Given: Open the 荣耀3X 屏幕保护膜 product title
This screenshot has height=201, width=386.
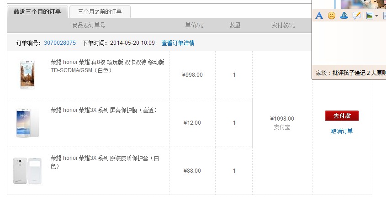Looking at the screenshot, I should coord(103,110).
